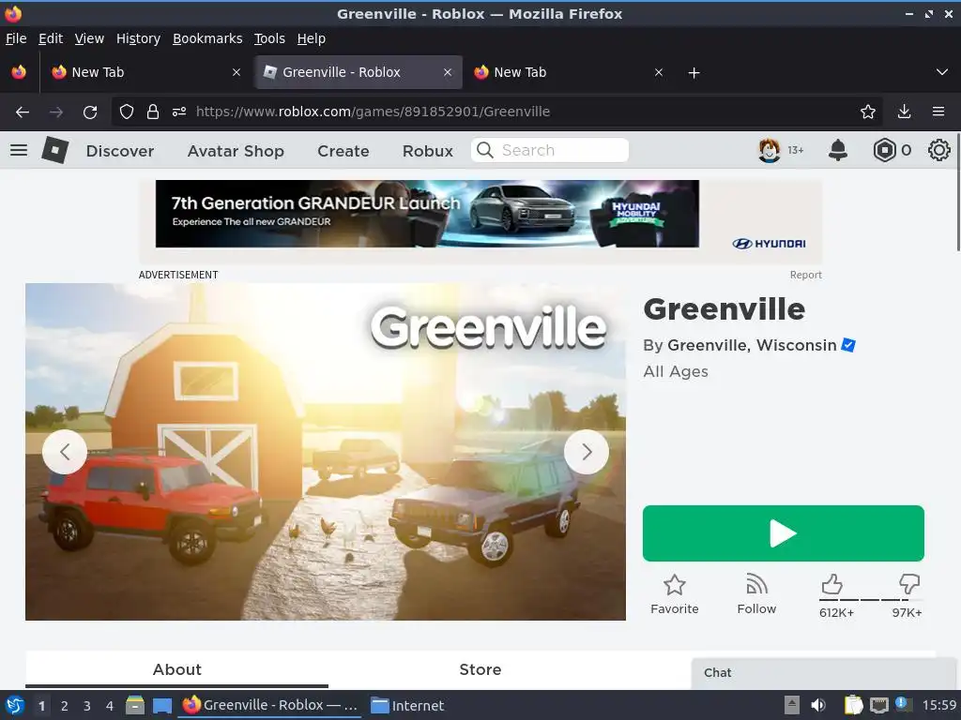Open Firefox application menu

coord(938,112)
